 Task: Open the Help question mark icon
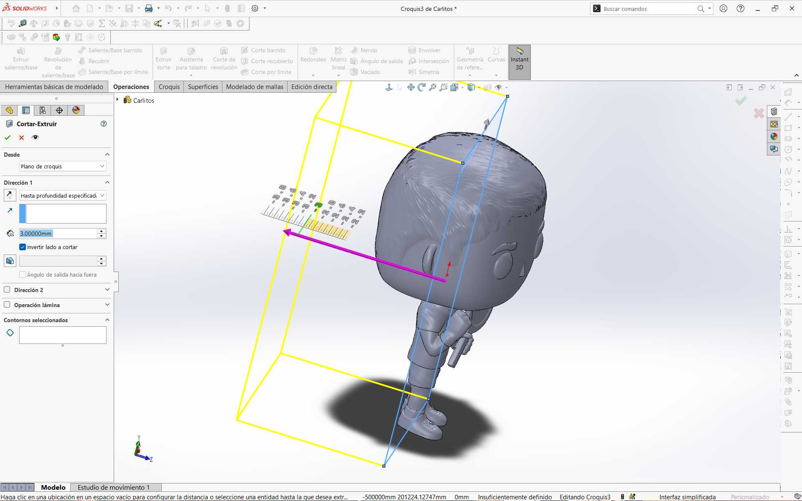pyautogui.click(x=741, y=8)
